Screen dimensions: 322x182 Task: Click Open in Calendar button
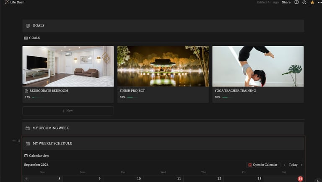tap(263, 165)
